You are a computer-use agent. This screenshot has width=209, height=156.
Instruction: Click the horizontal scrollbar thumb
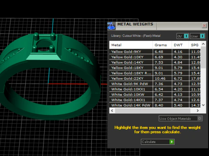click(x=152, y=110)
